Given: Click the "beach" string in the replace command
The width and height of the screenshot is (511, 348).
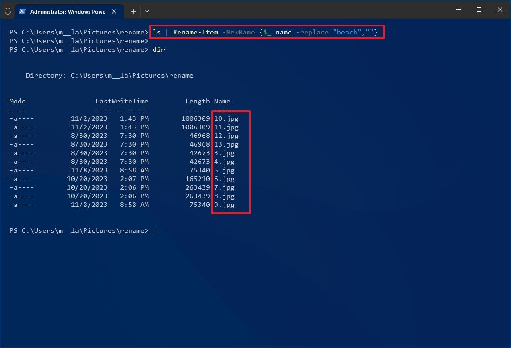Looking at the screenshot, I should (x=346, y=32).
